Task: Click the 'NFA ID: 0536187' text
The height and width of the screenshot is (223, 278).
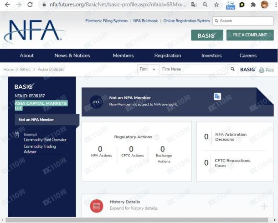Action: [x=30, y=96]
